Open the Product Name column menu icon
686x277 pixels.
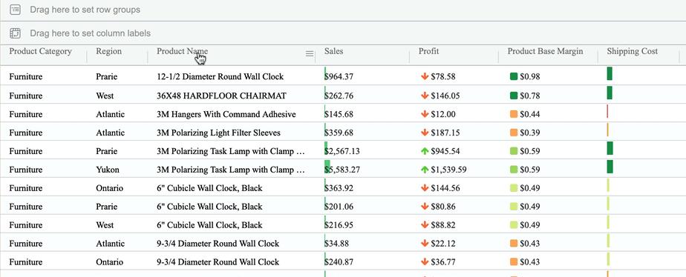coord(310,53)
